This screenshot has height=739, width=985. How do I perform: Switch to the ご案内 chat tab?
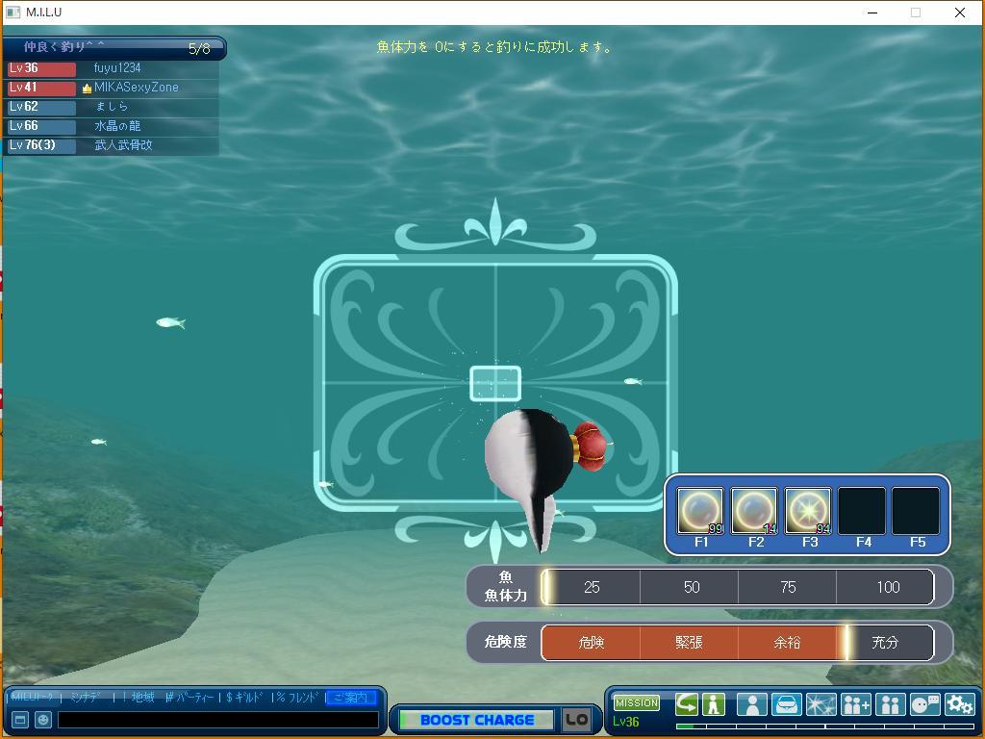pos(350,698)
